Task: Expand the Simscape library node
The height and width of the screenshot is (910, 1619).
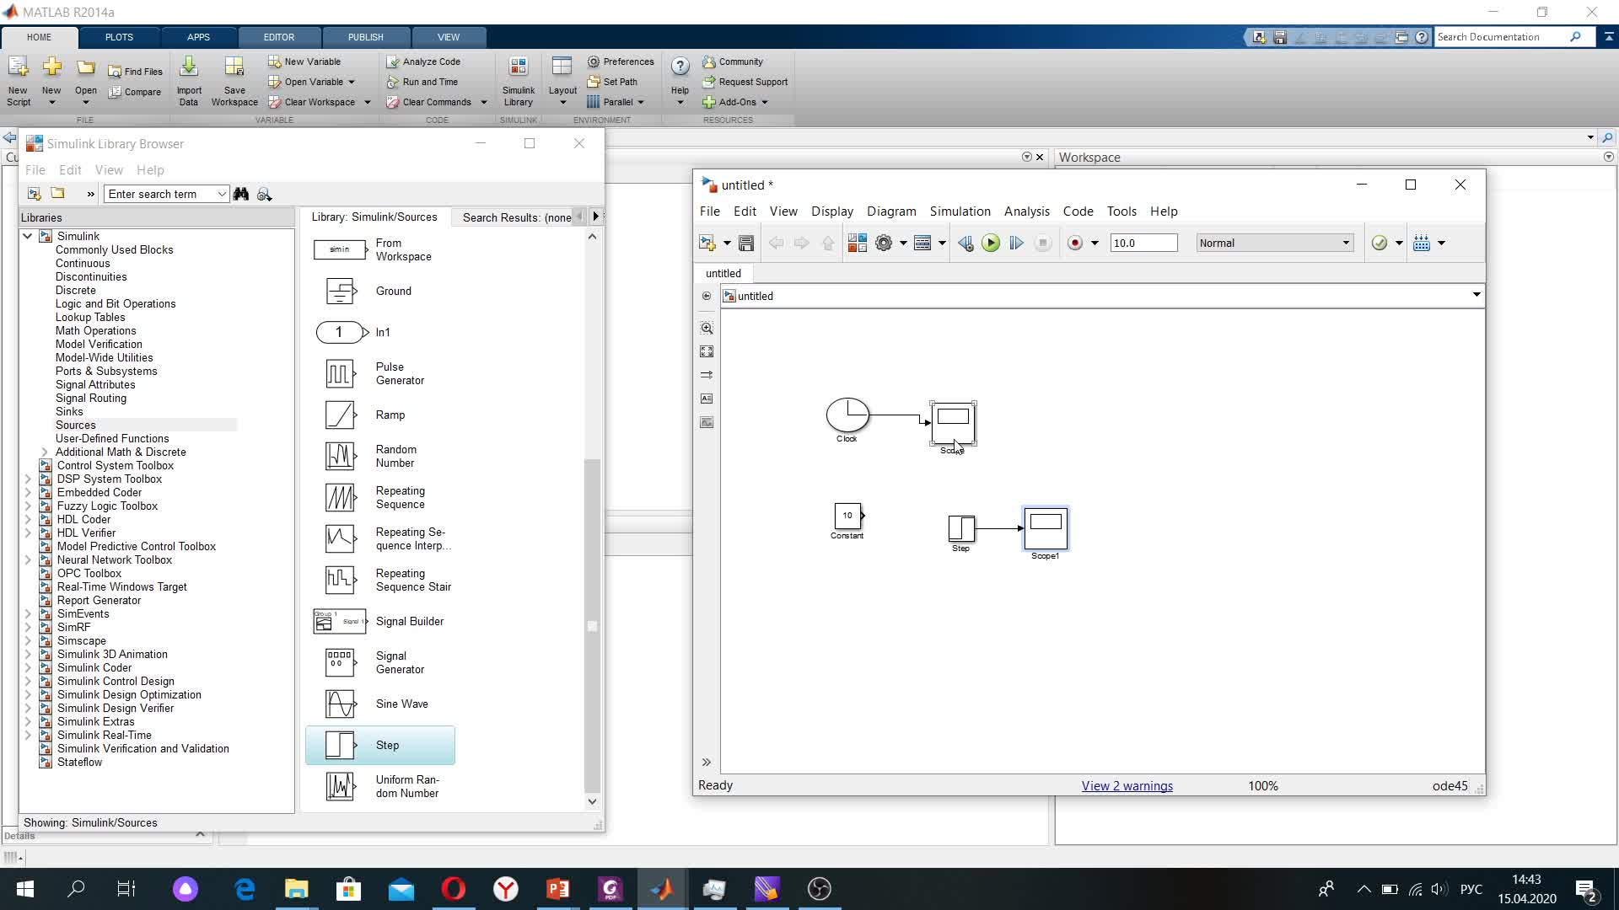Action: (28, 640)
